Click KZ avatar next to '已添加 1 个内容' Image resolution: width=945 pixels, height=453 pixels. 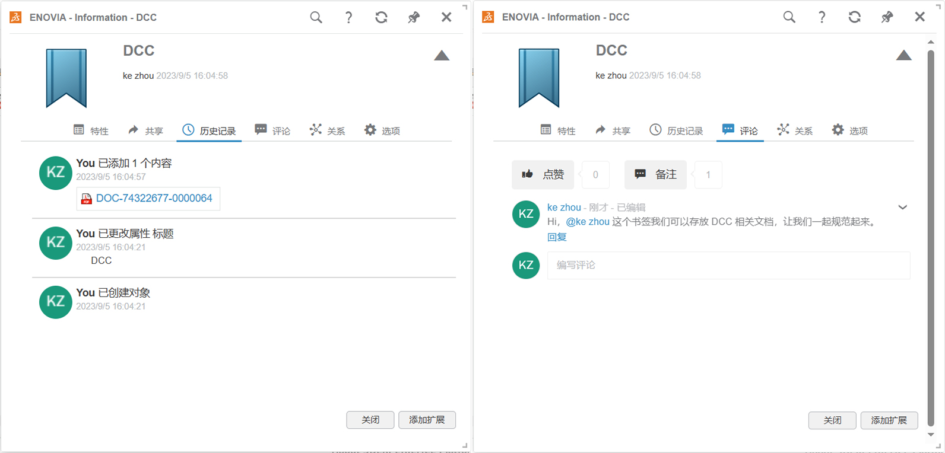tap(56, 173)
